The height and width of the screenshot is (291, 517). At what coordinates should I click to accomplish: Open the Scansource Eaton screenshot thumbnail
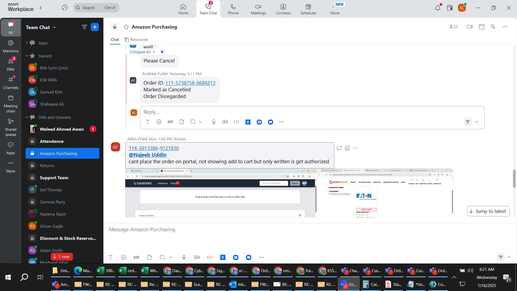click(x=385, y=193)
